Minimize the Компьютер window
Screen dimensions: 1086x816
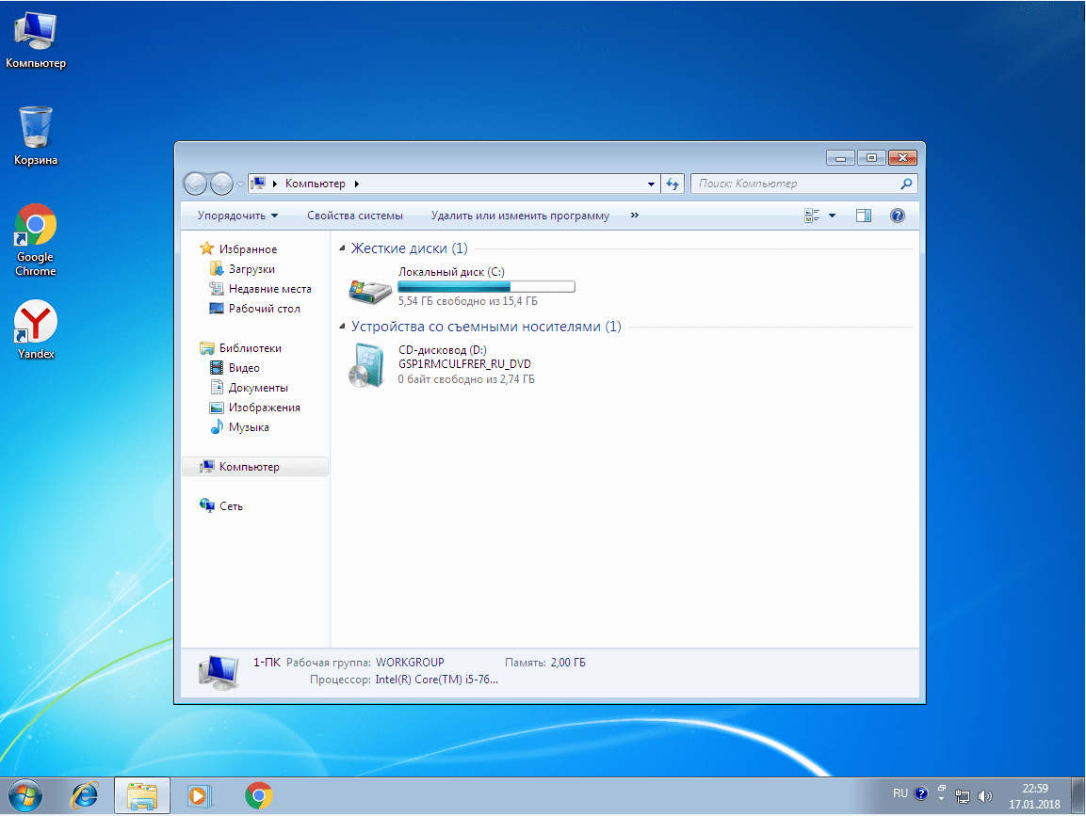coord(840,158)
